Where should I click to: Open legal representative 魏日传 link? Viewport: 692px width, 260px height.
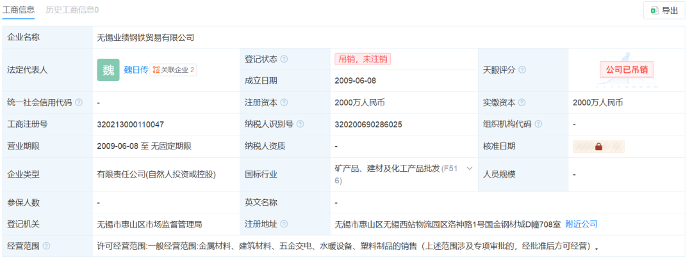[x=135, y=70]
